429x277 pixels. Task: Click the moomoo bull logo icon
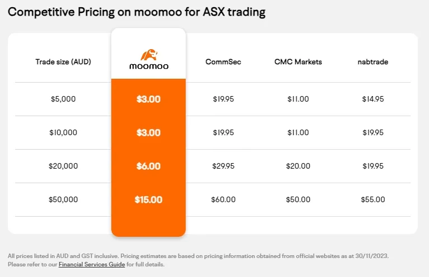[149, 55]
